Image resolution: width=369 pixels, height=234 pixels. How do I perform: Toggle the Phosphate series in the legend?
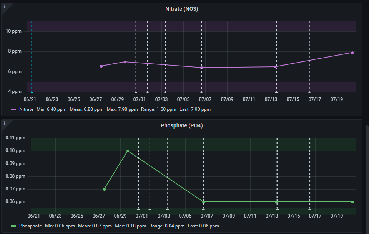point(30,226)
